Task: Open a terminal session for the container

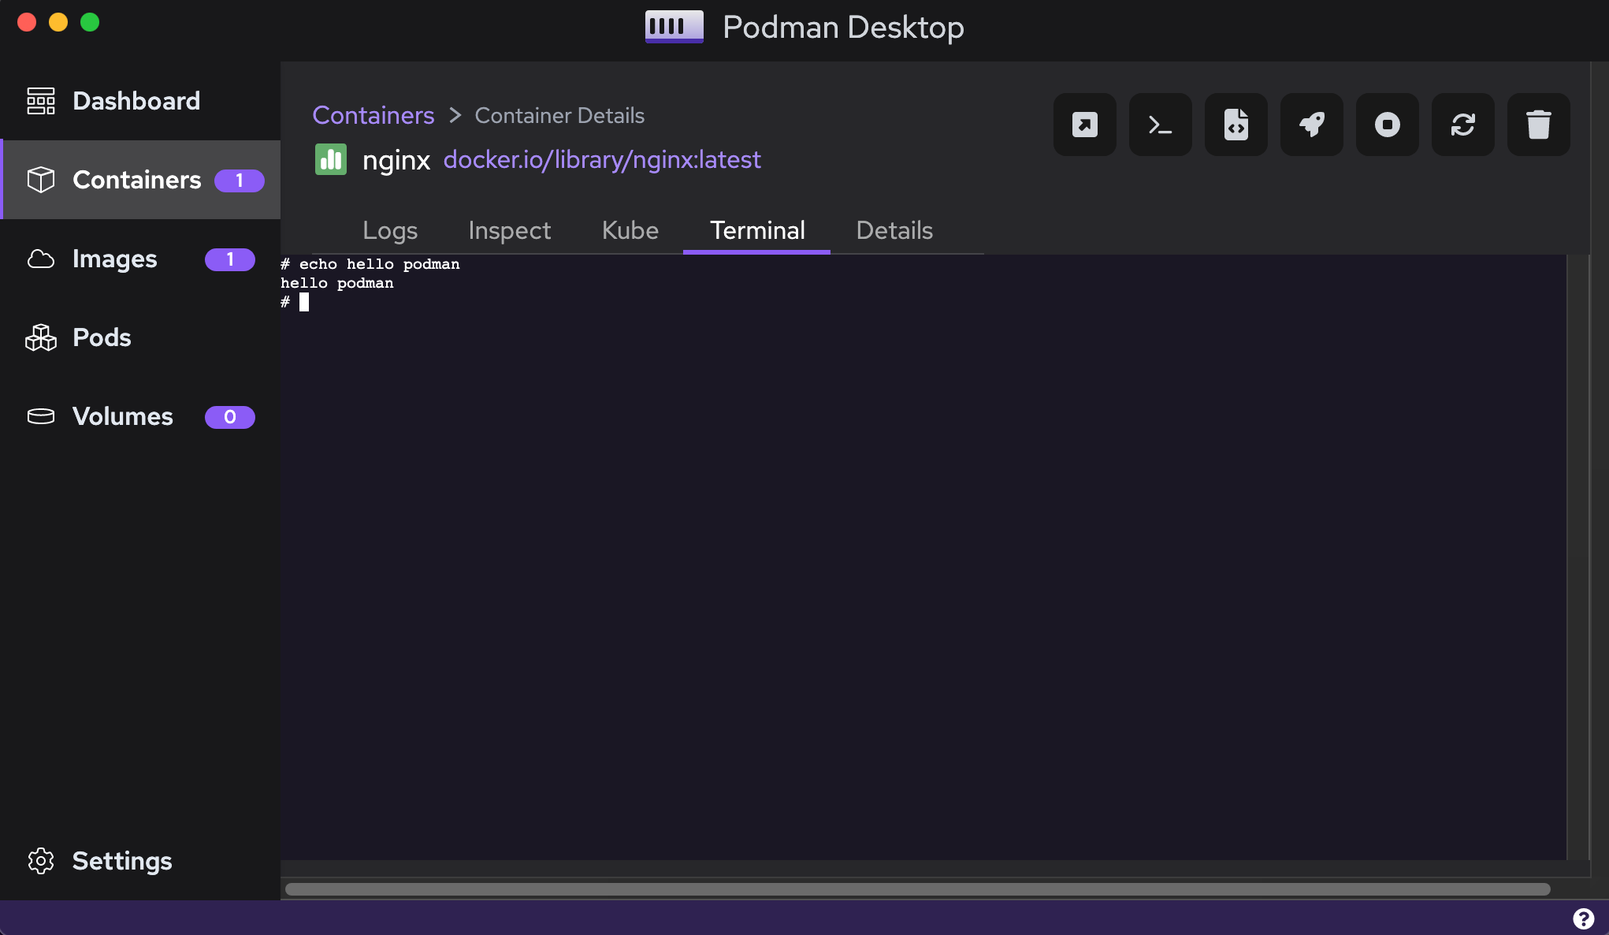Action: 1160,125
